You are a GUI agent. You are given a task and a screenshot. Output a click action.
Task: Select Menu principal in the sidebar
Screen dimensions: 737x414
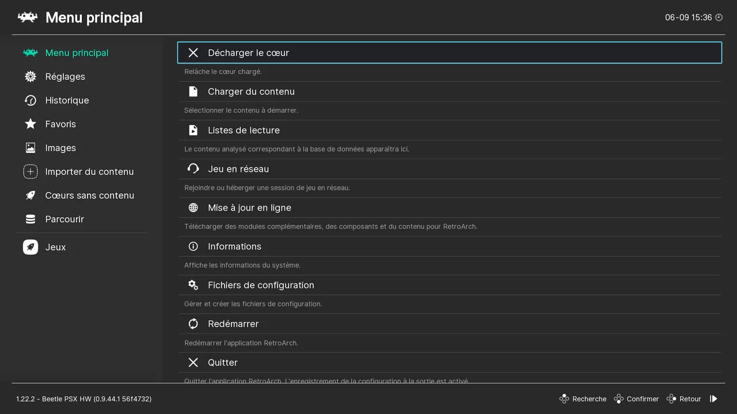(82, 53)
